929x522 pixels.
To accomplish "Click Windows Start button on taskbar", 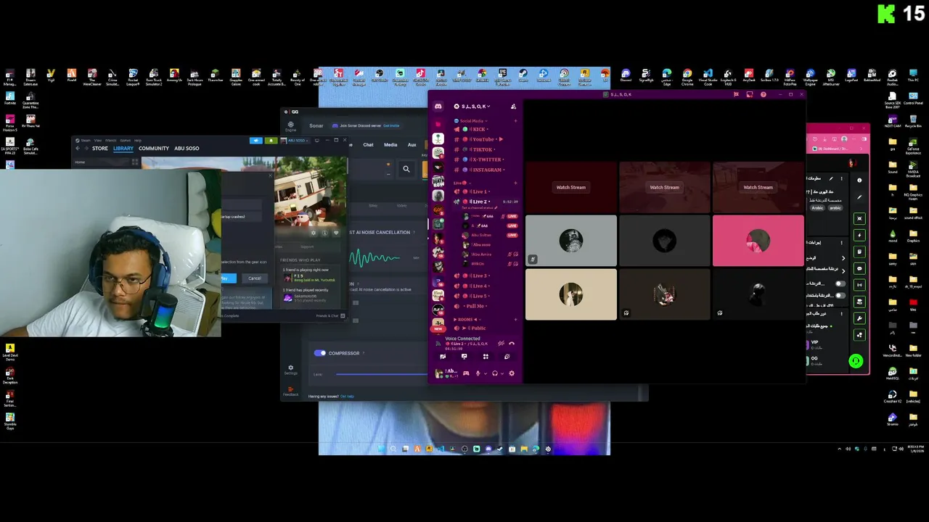I will [x=382, y=449].
